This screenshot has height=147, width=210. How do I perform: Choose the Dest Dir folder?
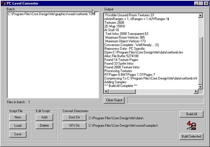(74, 117)
